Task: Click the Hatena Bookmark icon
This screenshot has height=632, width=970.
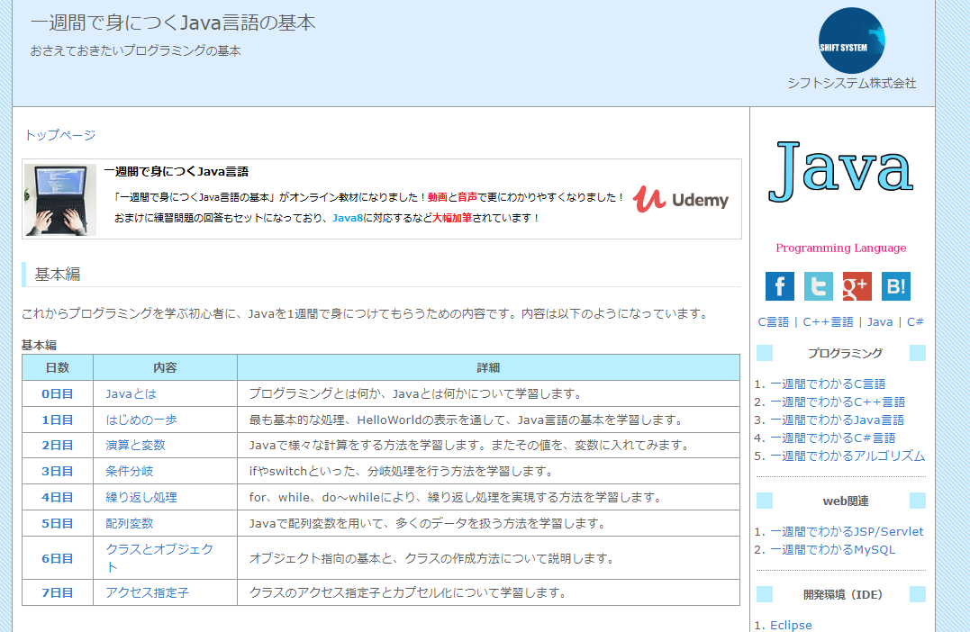Action: tap(895, 286)
